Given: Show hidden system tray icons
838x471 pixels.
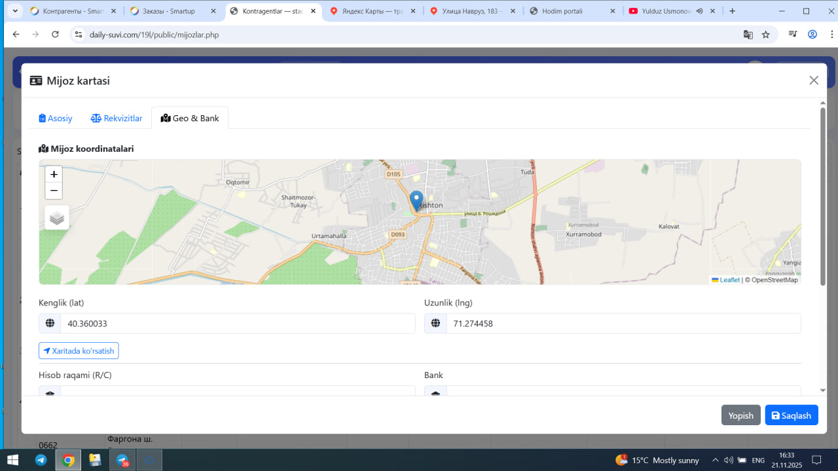Looking at the screenshot, I should click(x=716, y=461).
